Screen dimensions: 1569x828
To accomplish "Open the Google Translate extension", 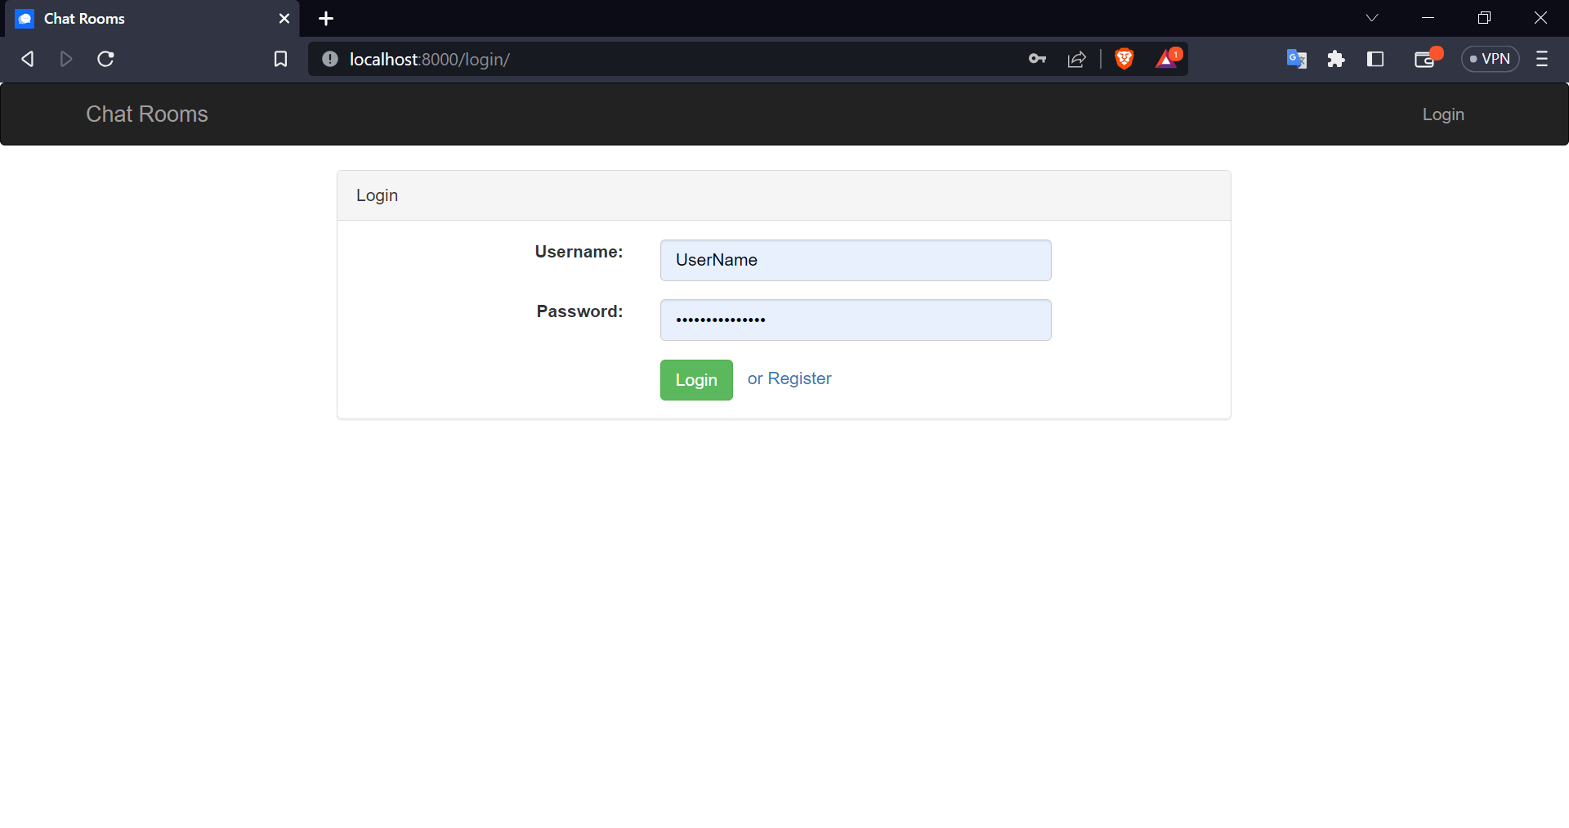I will [1296, 59].
